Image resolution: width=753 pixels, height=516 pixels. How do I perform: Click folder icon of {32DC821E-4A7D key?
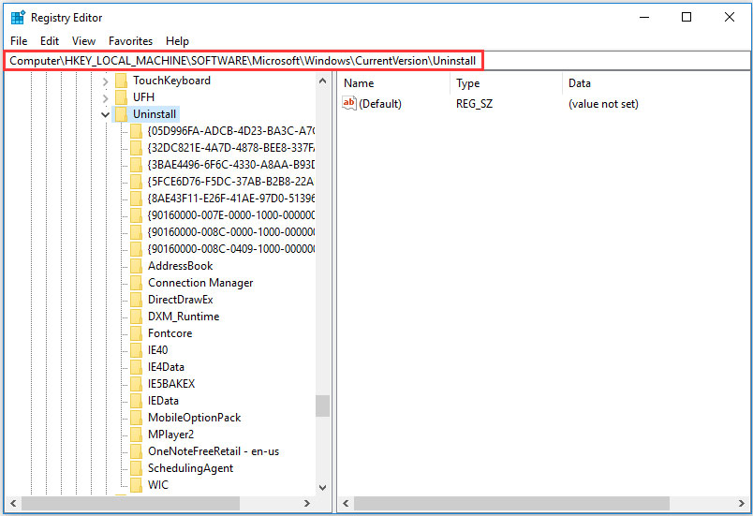pos(137,148)
